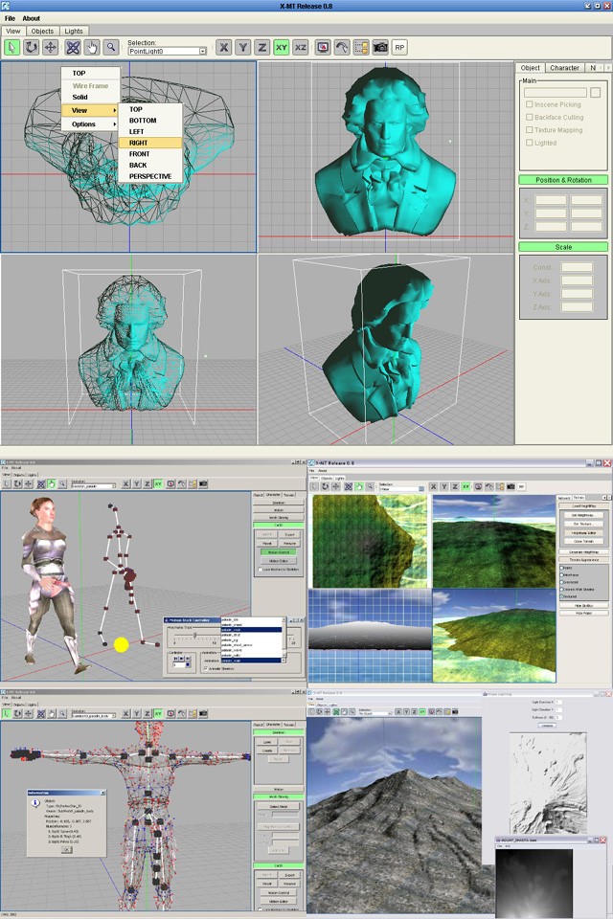The width and height of the screenshot is (613, 919).
Task: Choose Solid in the viewport context menu
Action: click(x=91, y=97)
